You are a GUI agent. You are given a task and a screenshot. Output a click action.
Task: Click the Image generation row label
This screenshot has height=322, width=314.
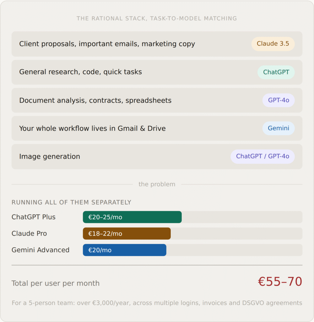(x=50, y=156)
